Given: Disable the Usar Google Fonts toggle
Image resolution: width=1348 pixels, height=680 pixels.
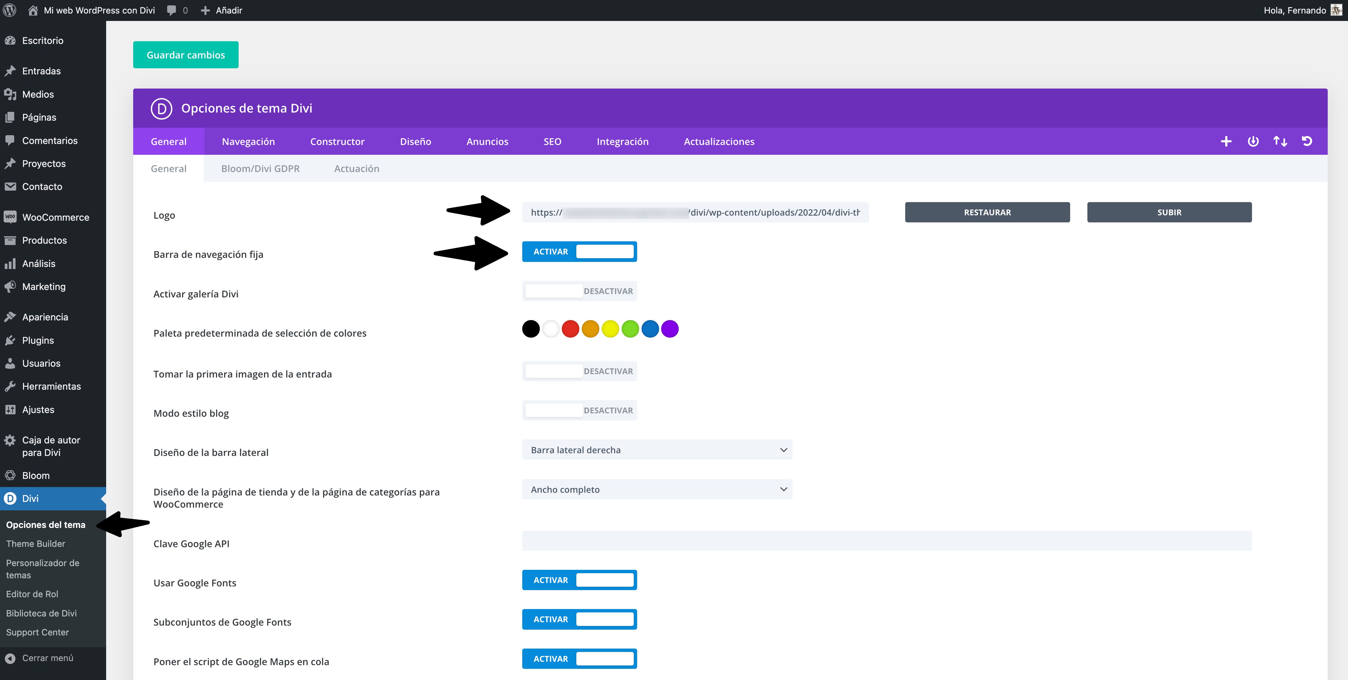Looking at the screenshot, I should [579, 580].
